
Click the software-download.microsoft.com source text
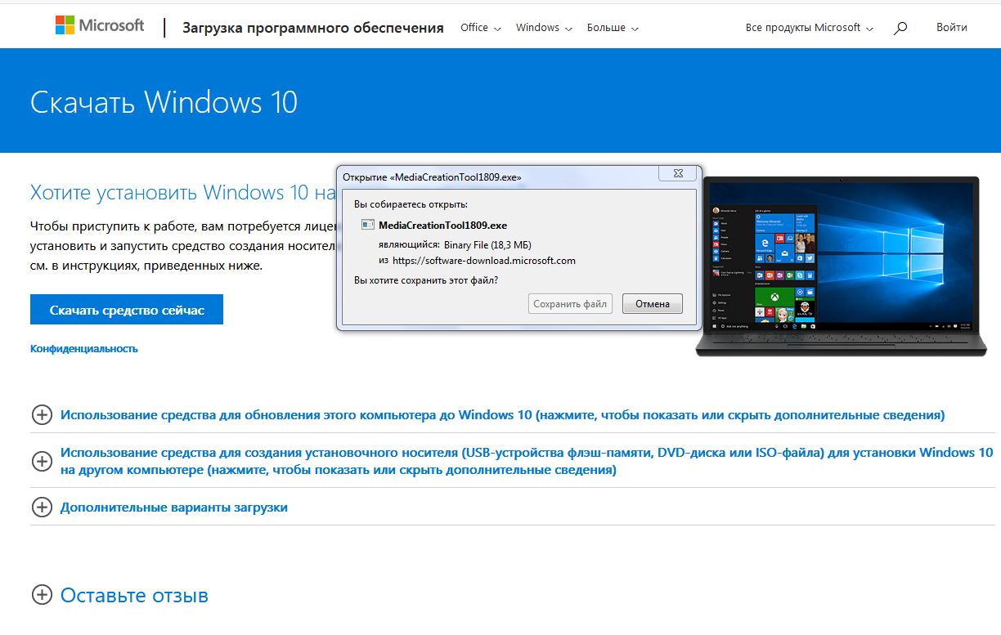coord(484,261)
